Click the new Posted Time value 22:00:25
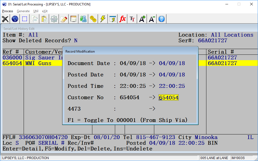Viewport: 258px width, 161px height. tap(172, 86)
